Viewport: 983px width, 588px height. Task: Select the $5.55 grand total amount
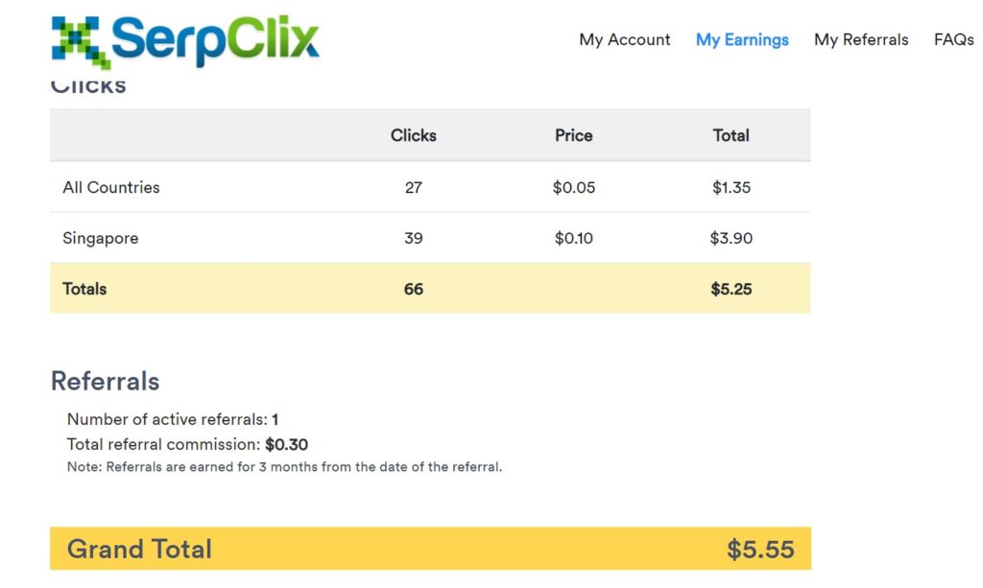coord(760,550)
